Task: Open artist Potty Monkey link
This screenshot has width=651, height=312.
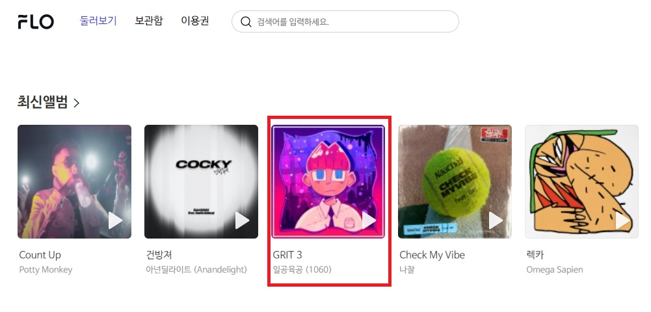Action: [46, 270]
